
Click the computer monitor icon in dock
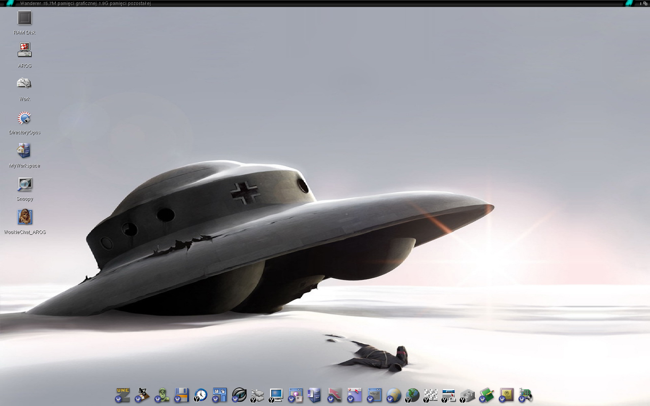(276, 395)
